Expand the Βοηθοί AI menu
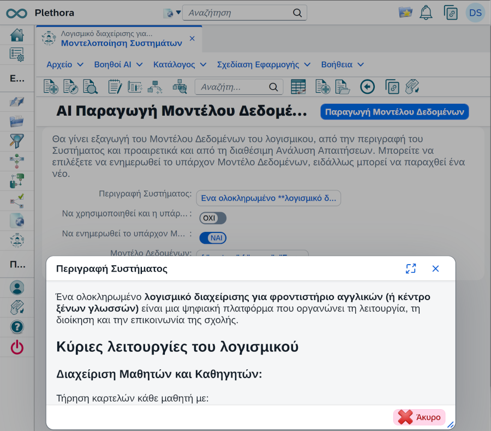491x431 pixels. 118,64
